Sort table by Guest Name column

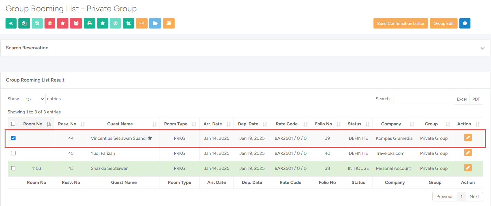(120, 124)
